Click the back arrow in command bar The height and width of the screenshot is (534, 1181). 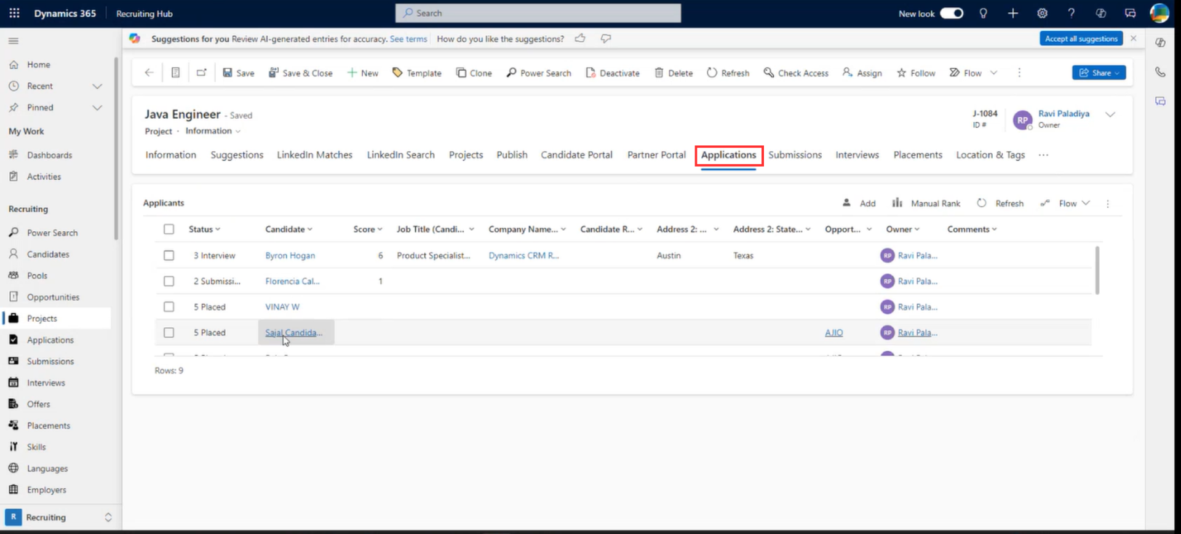tap(149, 73)
